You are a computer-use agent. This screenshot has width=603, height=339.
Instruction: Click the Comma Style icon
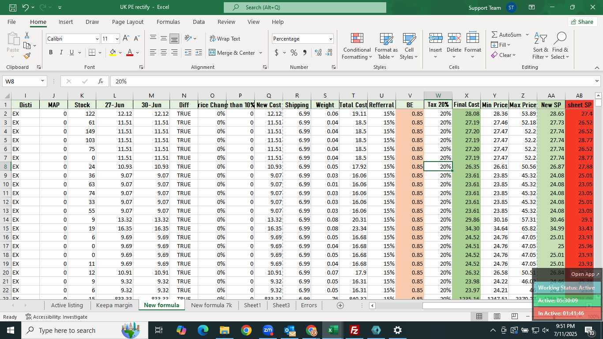pos(305,53)
